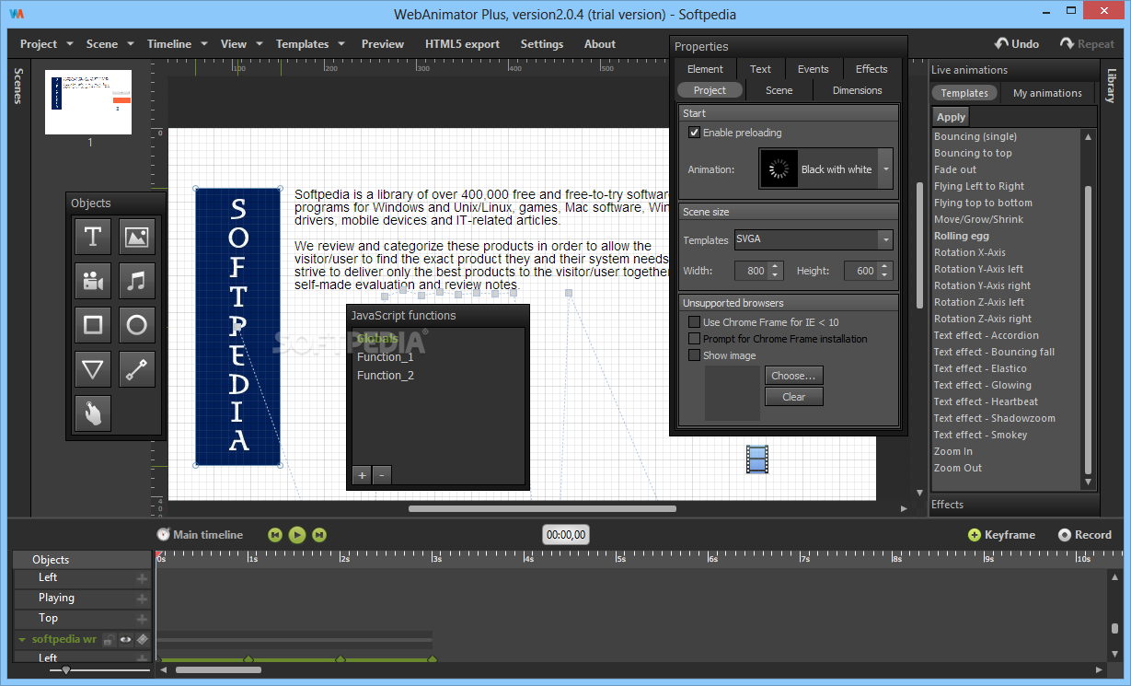Click the film strip object on canvas
1131x686 pixels.
(757, 459)
